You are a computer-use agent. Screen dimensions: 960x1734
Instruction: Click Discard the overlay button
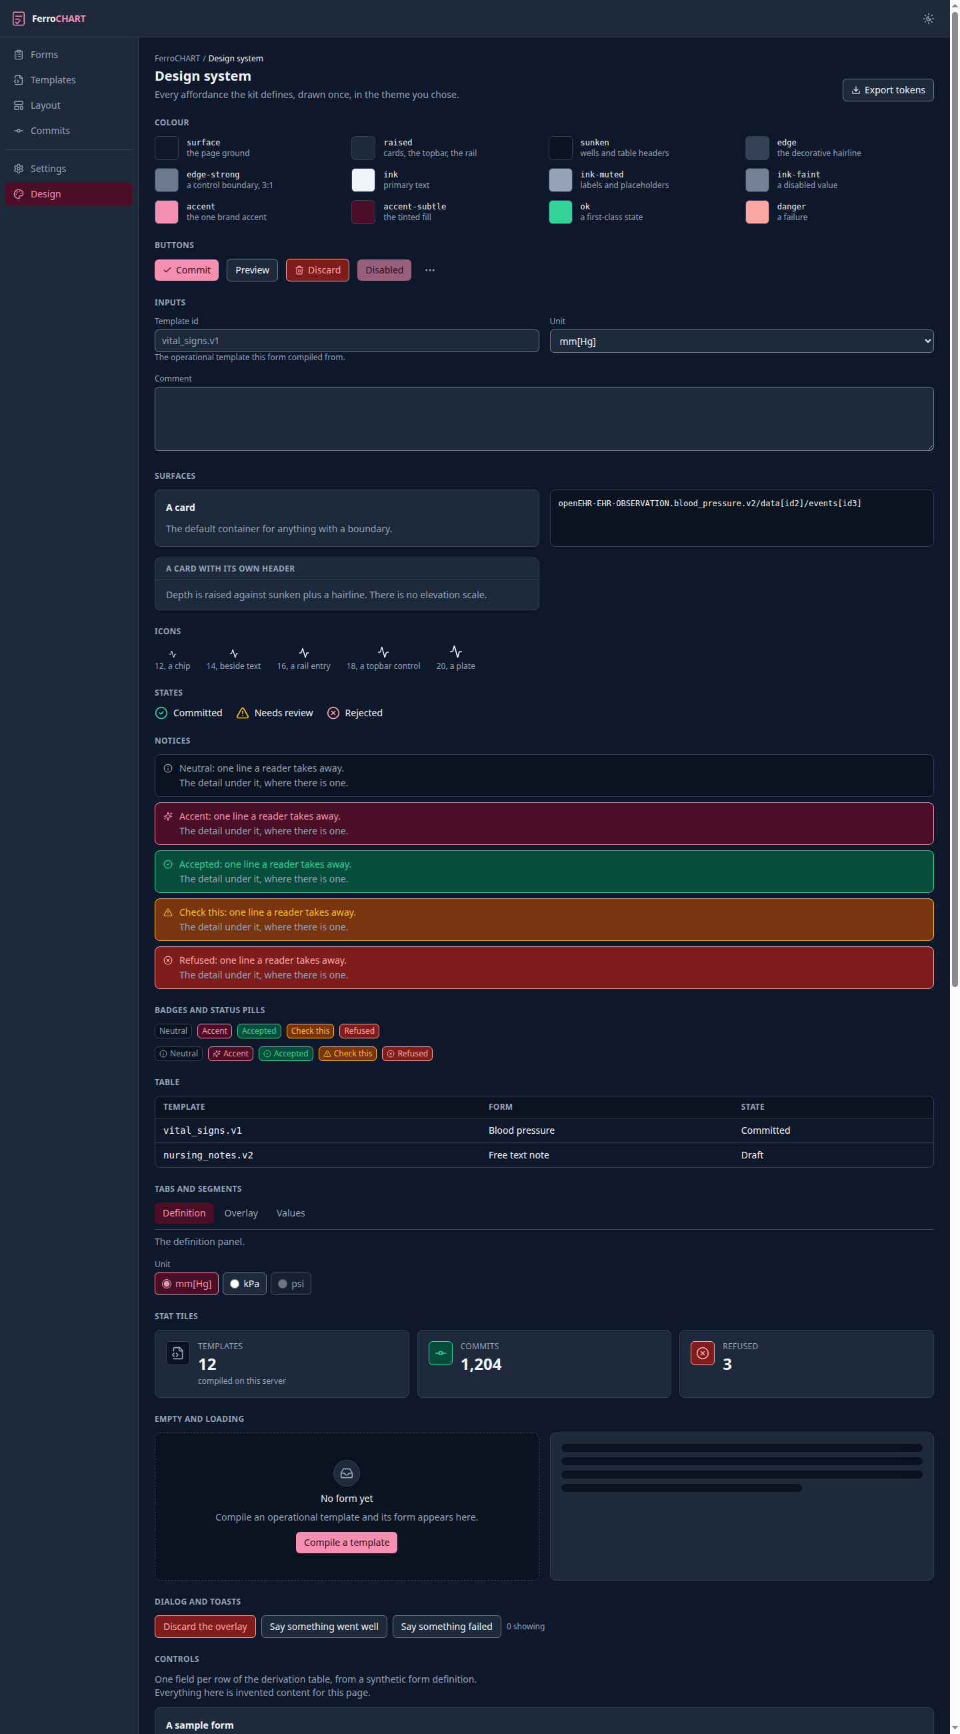tap(205, 1627)
